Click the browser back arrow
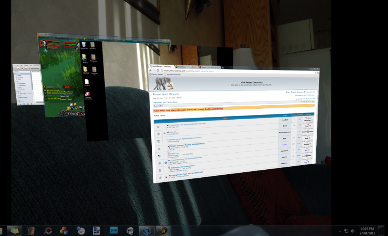Viewport: 388px width, 236px height. point(151,70)
